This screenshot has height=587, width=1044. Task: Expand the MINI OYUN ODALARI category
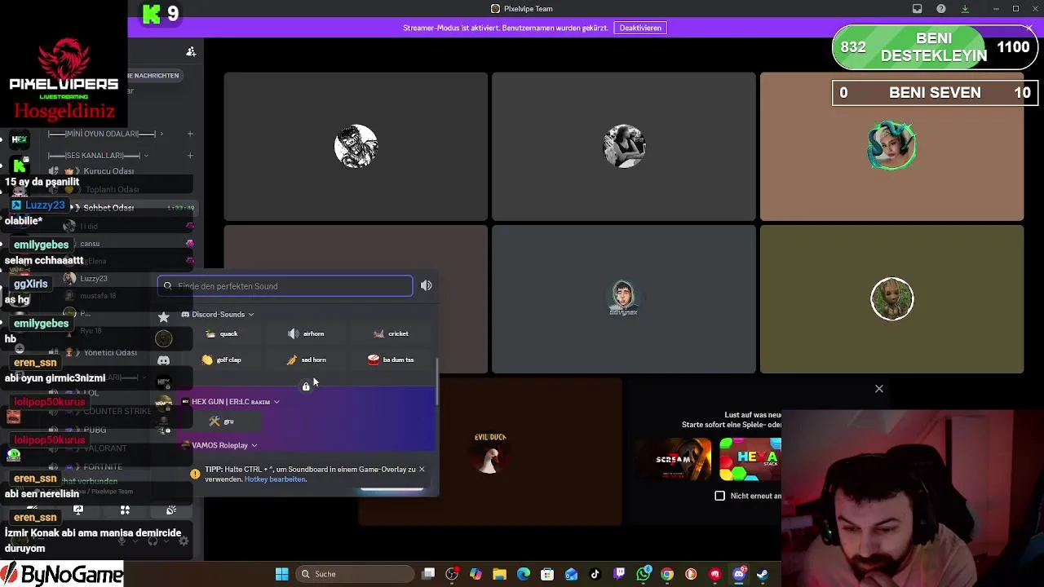point(106,134)
